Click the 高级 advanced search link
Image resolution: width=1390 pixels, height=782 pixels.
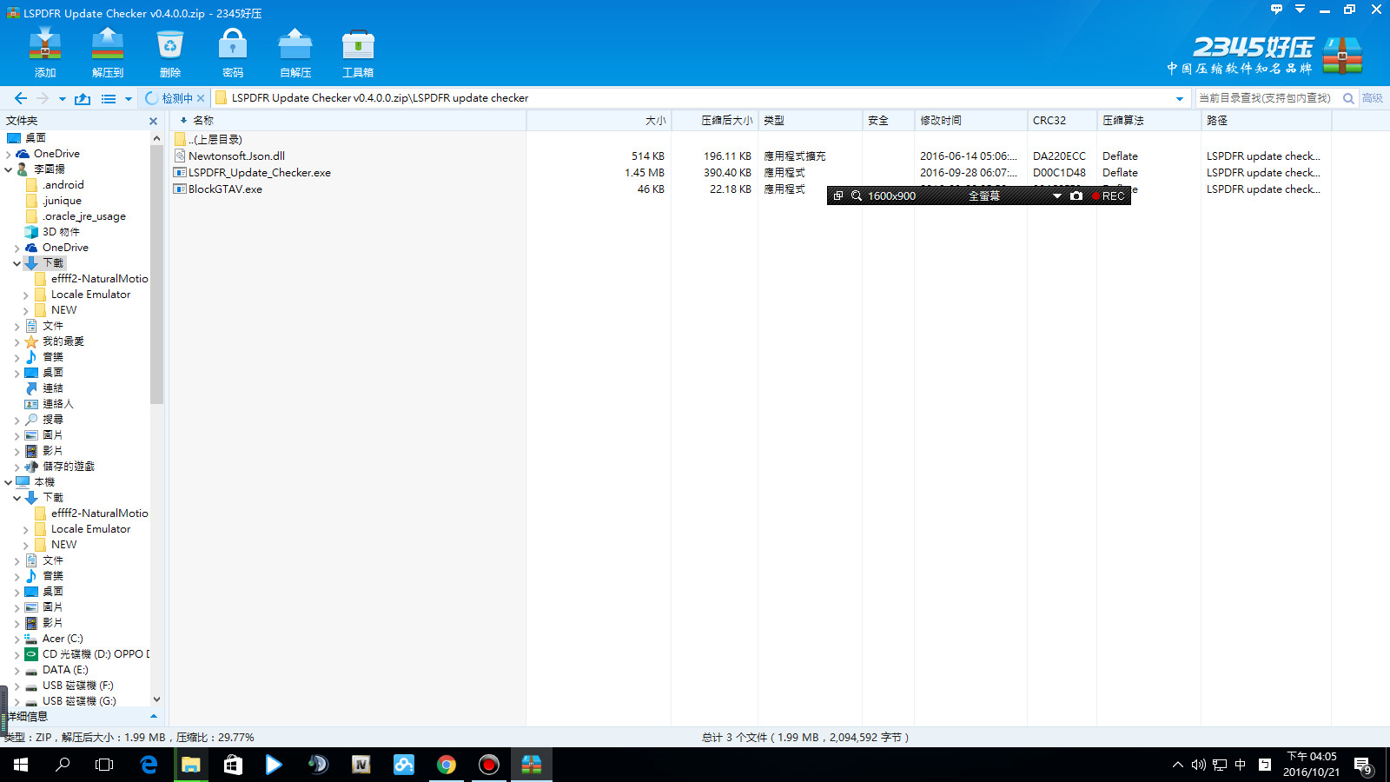pyautogui.click(x=1372, y=98)
